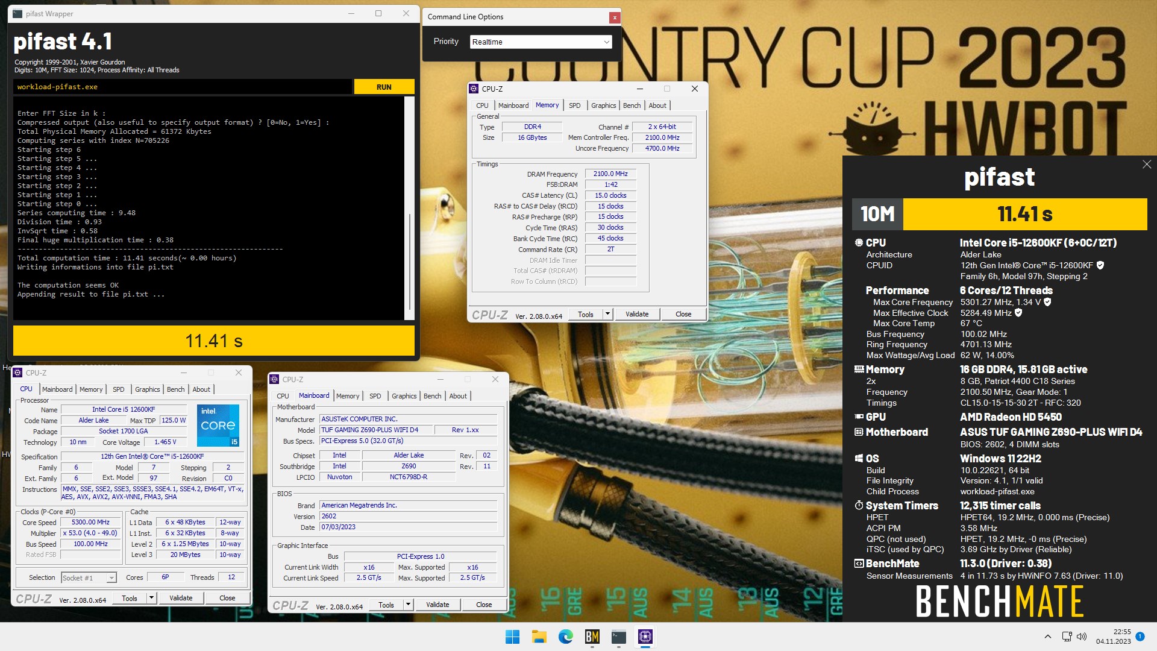Click Threads count 12 field
This screenshot has height=651, width=1157.
coord(231,577)
